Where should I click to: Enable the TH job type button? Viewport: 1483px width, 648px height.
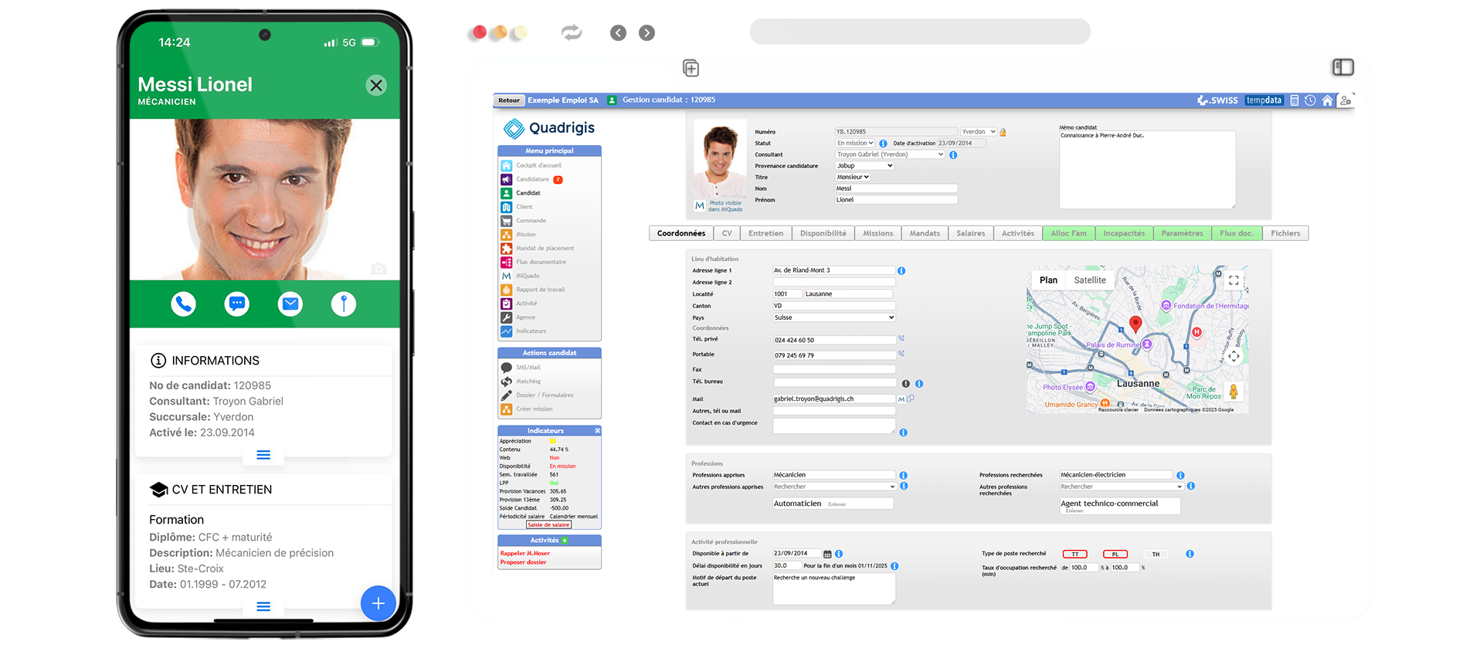pos(1156,555)
